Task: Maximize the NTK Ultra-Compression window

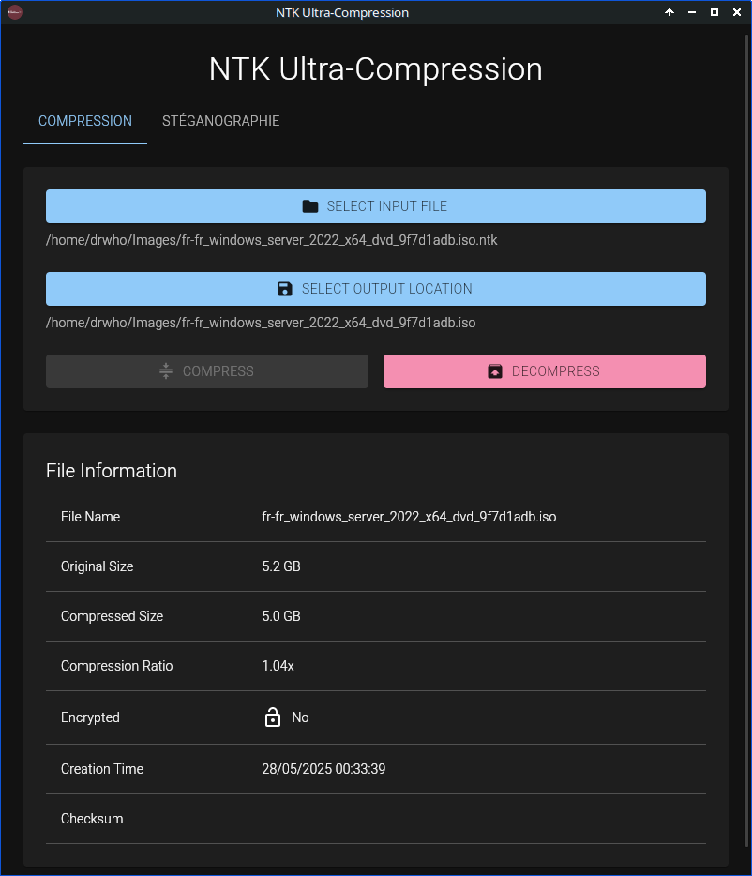Action: [x=714, y=12]
